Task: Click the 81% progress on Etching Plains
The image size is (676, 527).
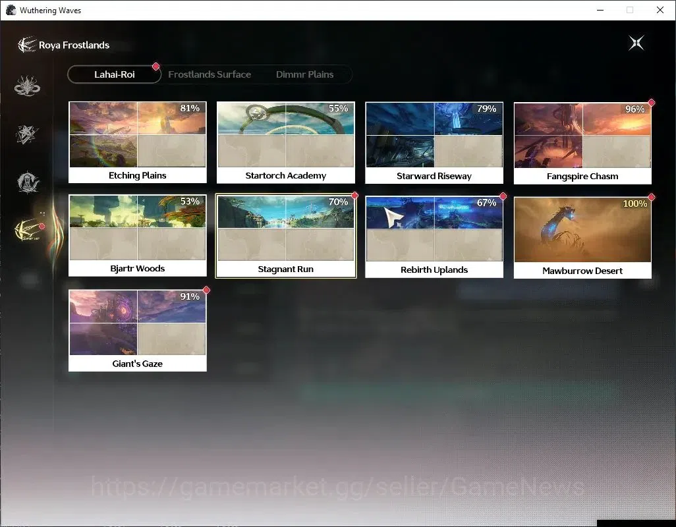Action: click(x=190, y=108)
